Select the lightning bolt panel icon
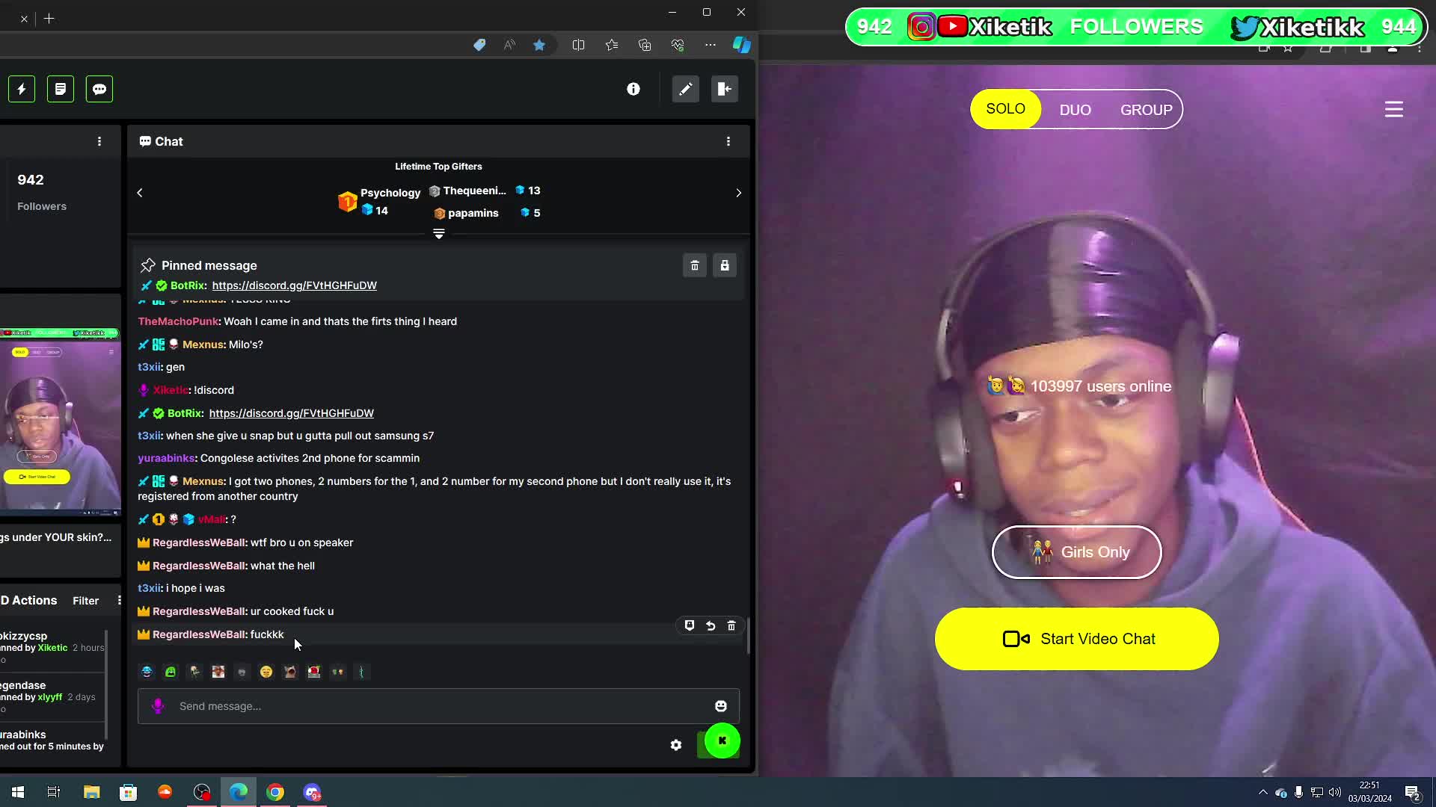The width and height of the screenshot is (1436, 807). pyautogui.click(x=21, y=88)
